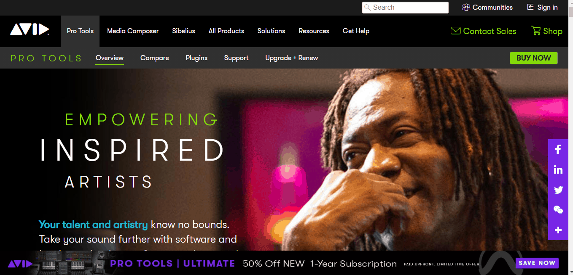Click the green BUY NOW button
Viewport: 573px width, 275px height.
[x=534, y=58]
